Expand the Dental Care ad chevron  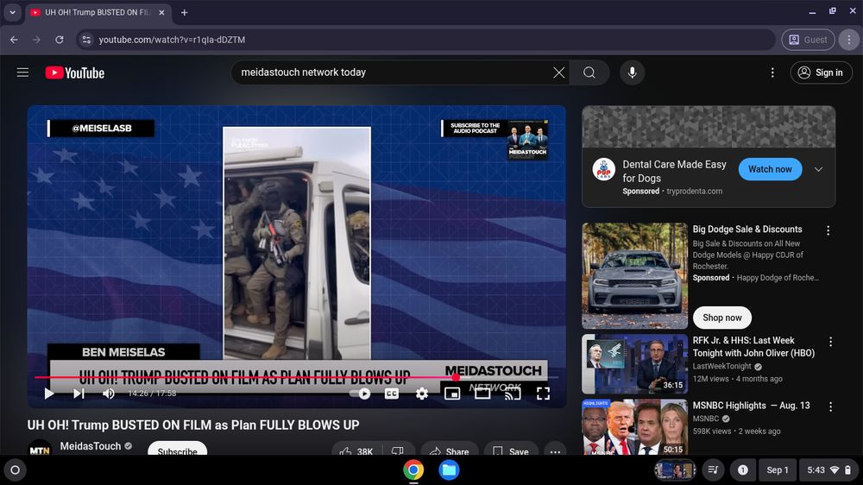point(818,169)
